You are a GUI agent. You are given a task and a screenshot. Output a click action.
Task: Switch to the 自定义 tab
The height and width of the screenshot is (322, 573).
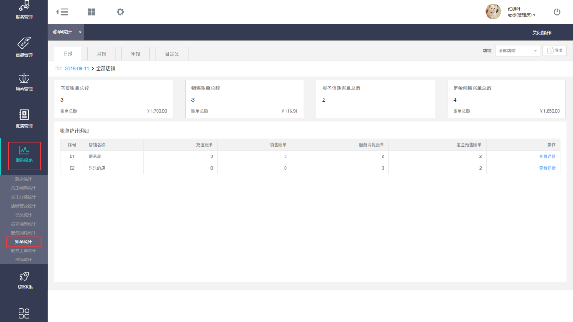[172, 53]
